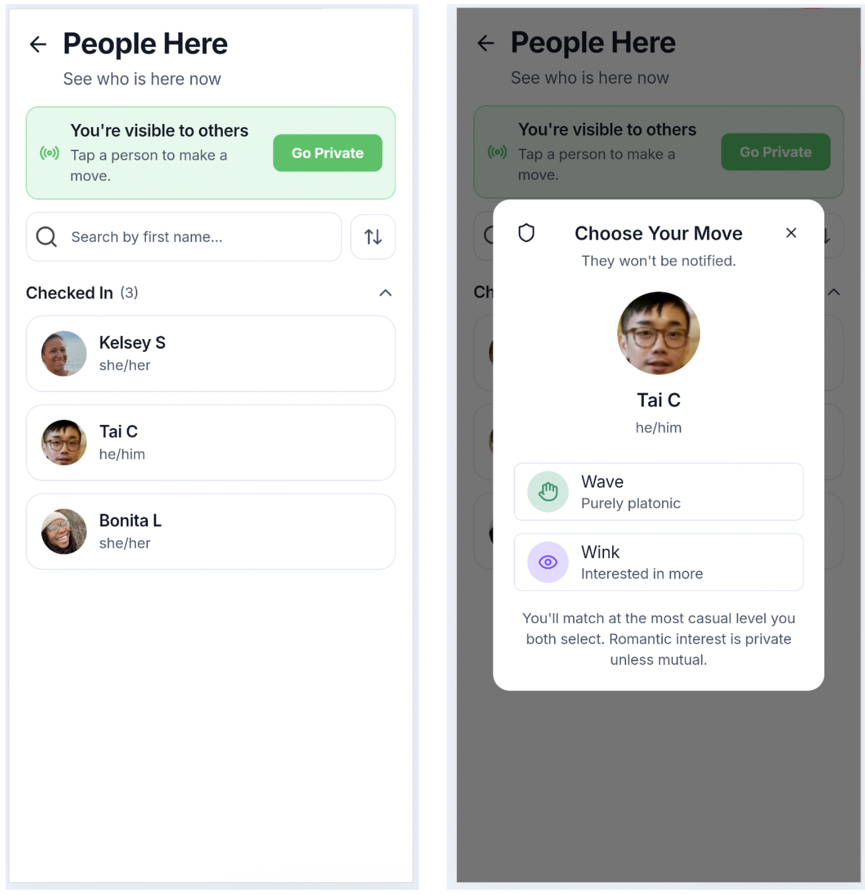Click the sort arrows icon beside search
865x895 pixels.
tap(373, 237)
